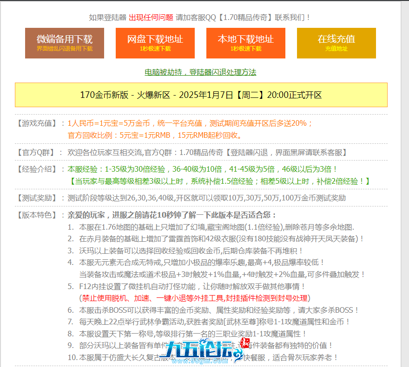Click the 【版本特色】 label
This screenshot has height=367, width=409.
[37, 215]
